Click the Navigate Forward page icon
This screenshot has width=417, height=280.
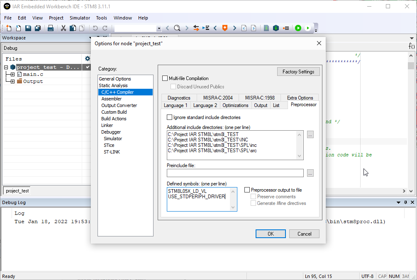click(x=254, y=28)
